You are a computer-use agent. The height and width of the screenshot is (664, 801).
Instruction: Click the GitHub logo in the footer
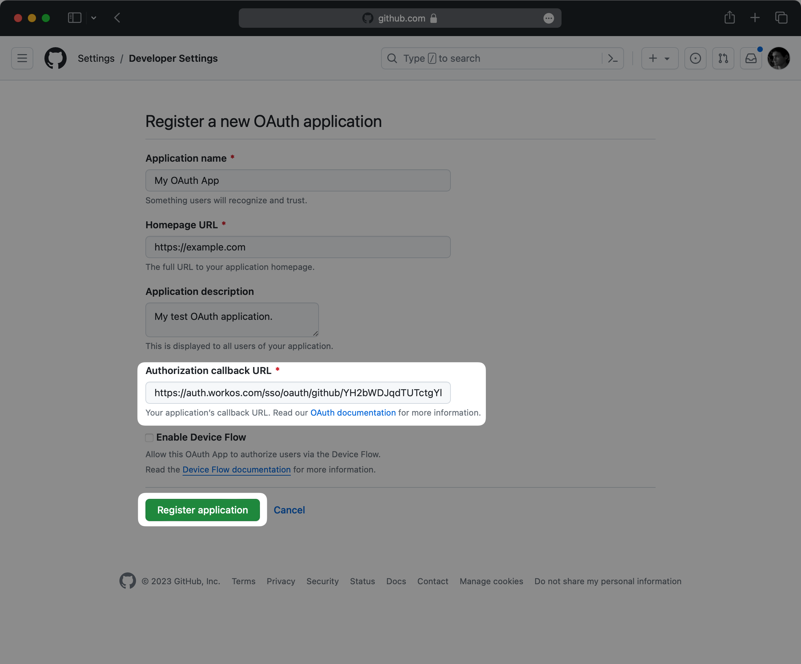click(127, 581)
